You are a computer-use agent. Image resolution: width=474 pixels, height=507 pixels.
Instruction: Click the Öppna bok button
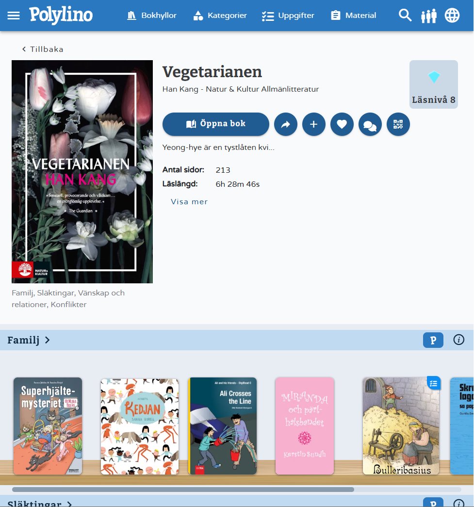(216, 124)
